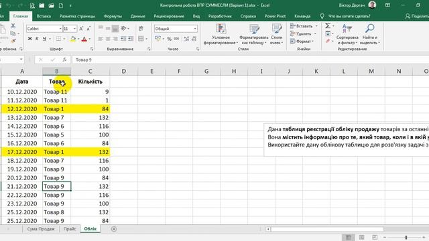Apply yellow fill color bucket
The image size is (429, 241).
[73, 39]
